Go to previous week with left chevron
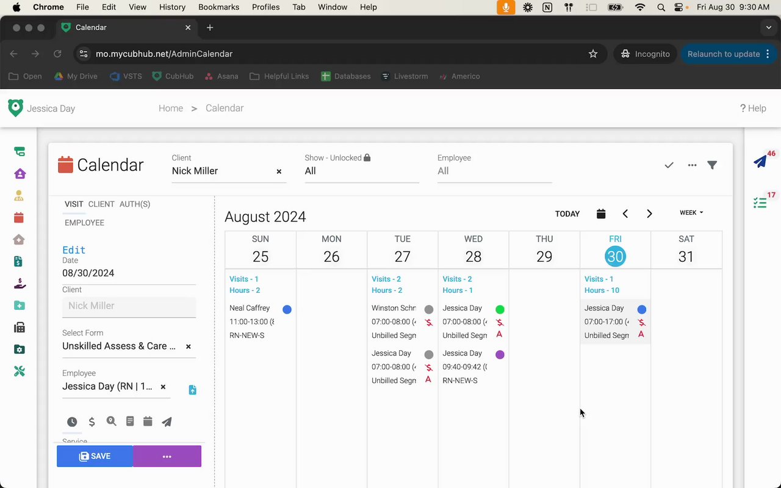The height and width of the screenshot is (488, 781). (625, 213)
